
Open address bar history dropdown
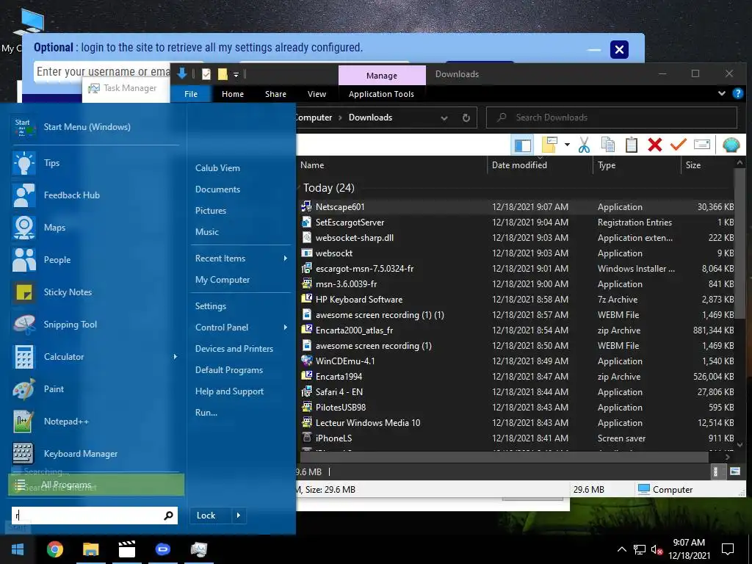pyautogui.click(x=444, y=118)
